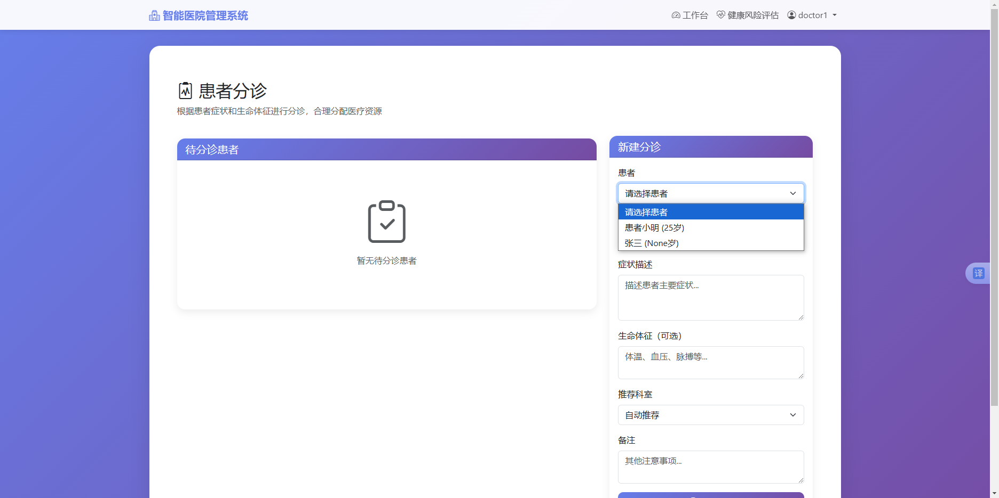The width and height of the screenshot is (999, 498).
Task: Click the clipboard checkmark empty-state icon
Action: [386, 222]
